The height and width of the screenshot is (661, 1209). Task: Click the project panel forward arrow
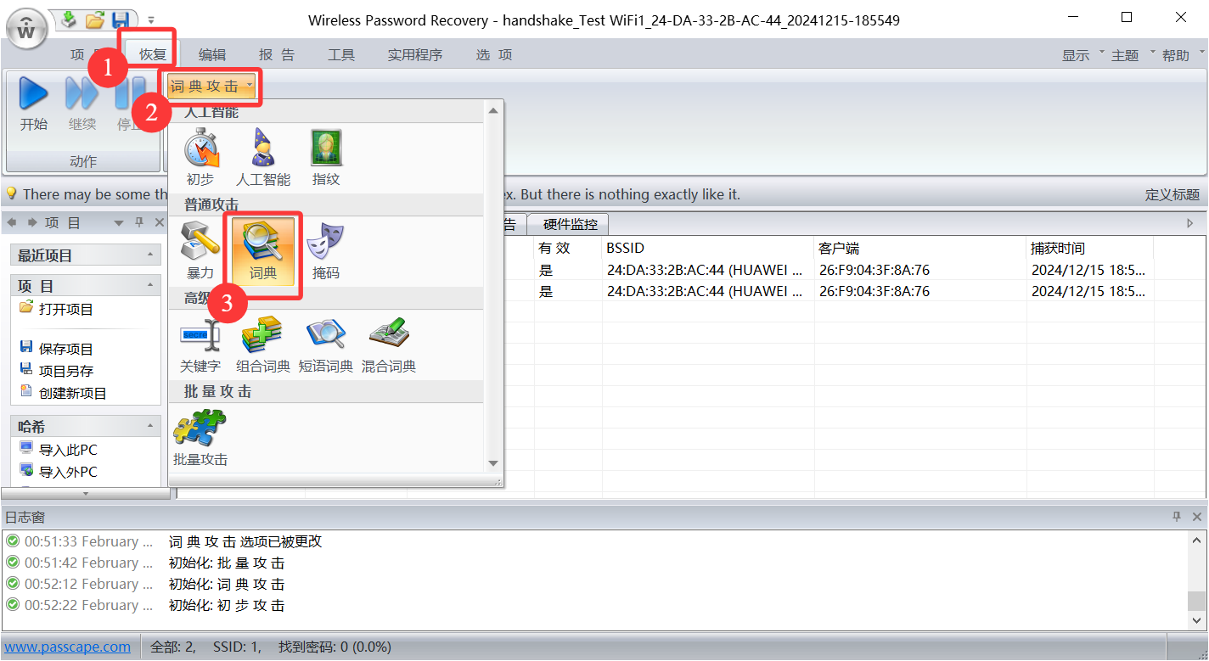[x=32, y=222]
